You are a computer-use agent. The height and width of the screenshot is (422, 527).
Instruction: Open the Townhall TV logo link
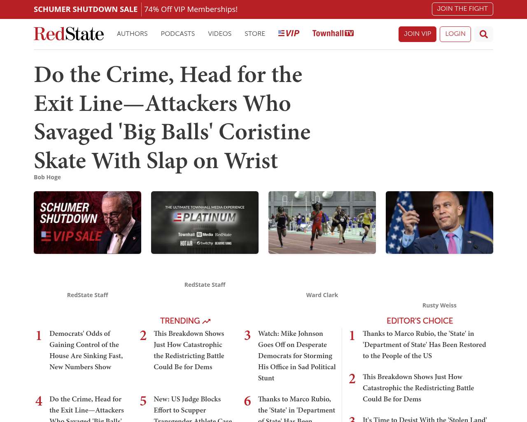tap(333, 33)
